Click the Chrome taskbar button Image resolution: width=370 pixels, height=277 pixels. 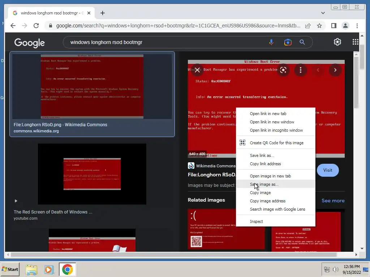[68, 269]
